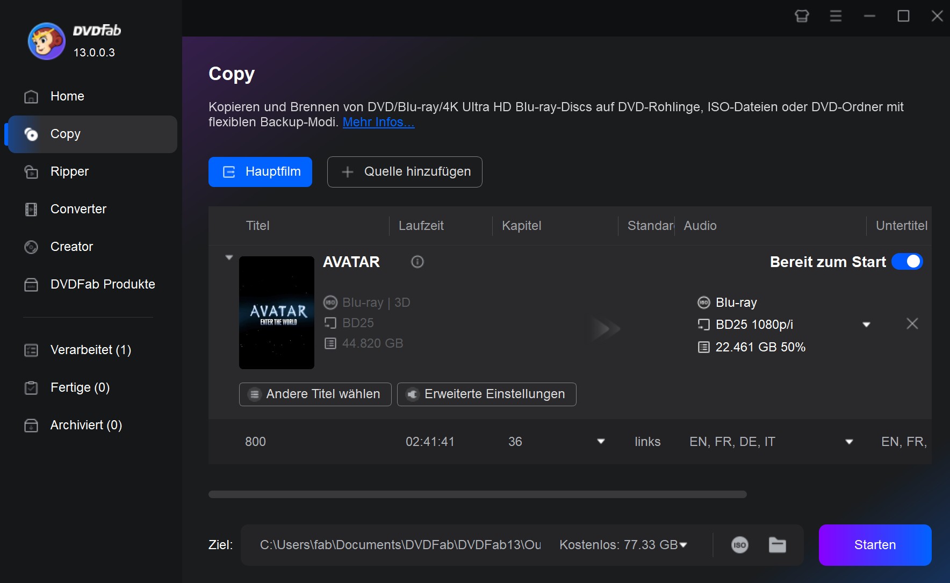Open the Kapitel 36 dropdown
The height and width of the screenshot is (583, 950).
(601, 442)
